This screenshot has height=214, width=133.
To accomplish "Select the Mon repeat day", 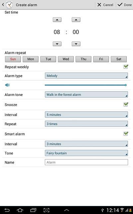I will tap(31, 59).
